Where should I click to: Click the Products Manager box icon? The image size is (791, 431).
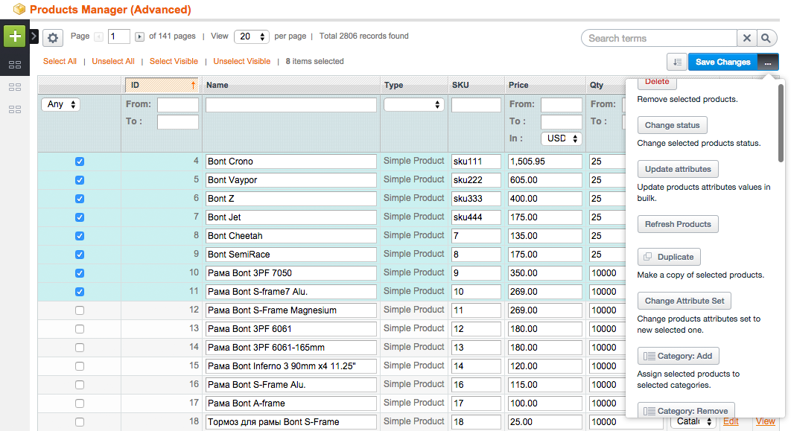pos(19,9)
